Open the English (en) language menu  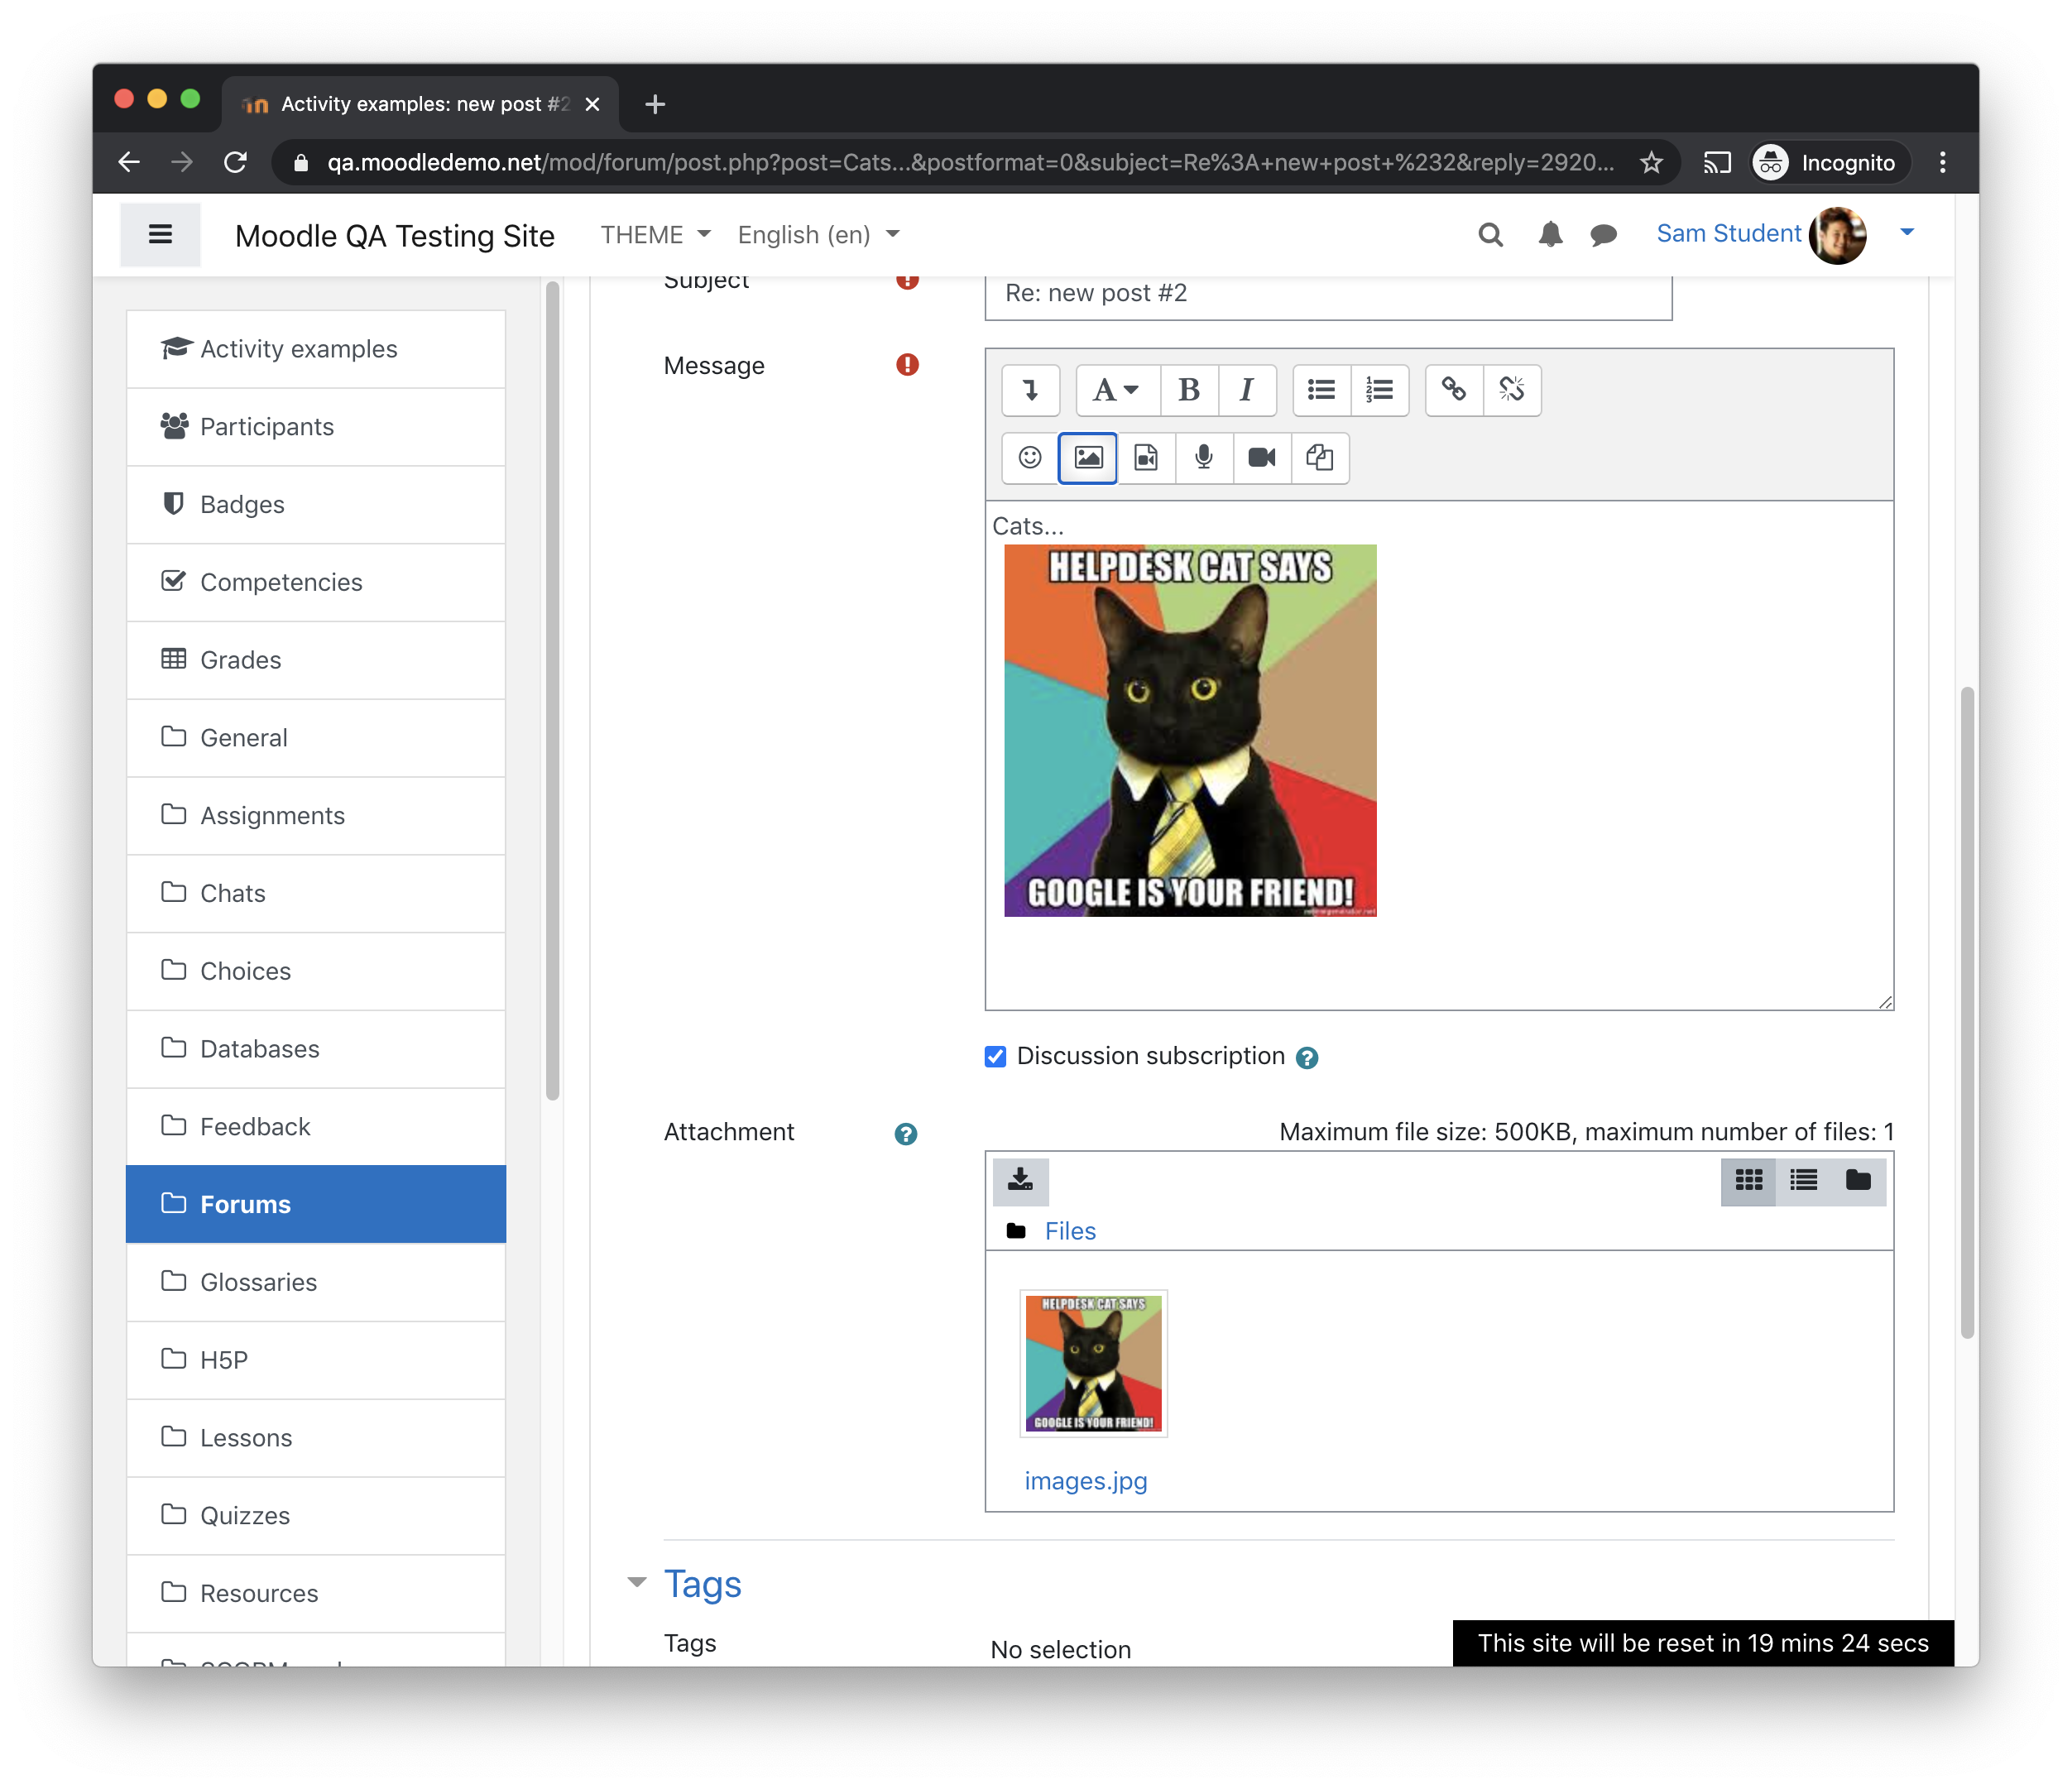tap(819, 235)
